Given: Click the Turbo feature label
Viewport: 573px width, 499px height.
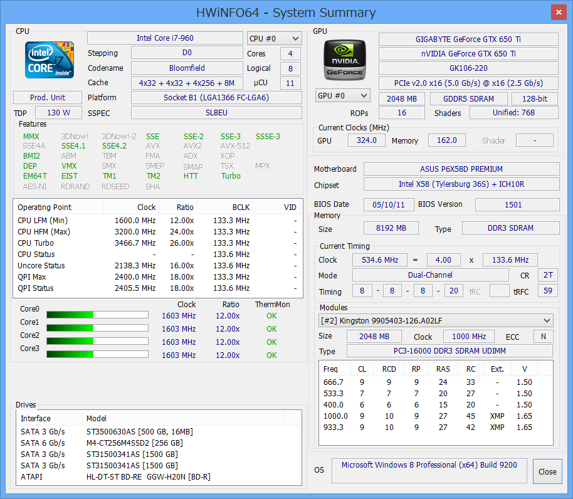Looking at the screenshot, I should click(231, 176).
